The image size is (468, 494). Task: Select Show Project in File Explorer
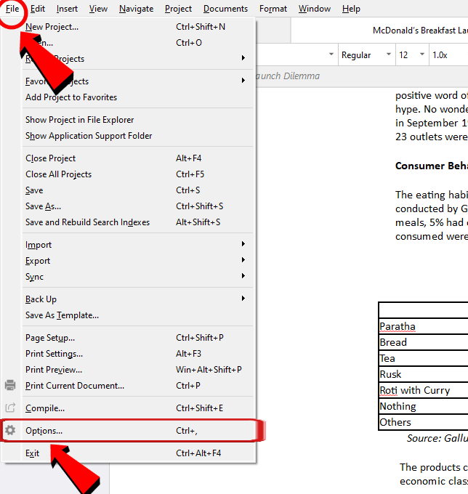point(138,120)
